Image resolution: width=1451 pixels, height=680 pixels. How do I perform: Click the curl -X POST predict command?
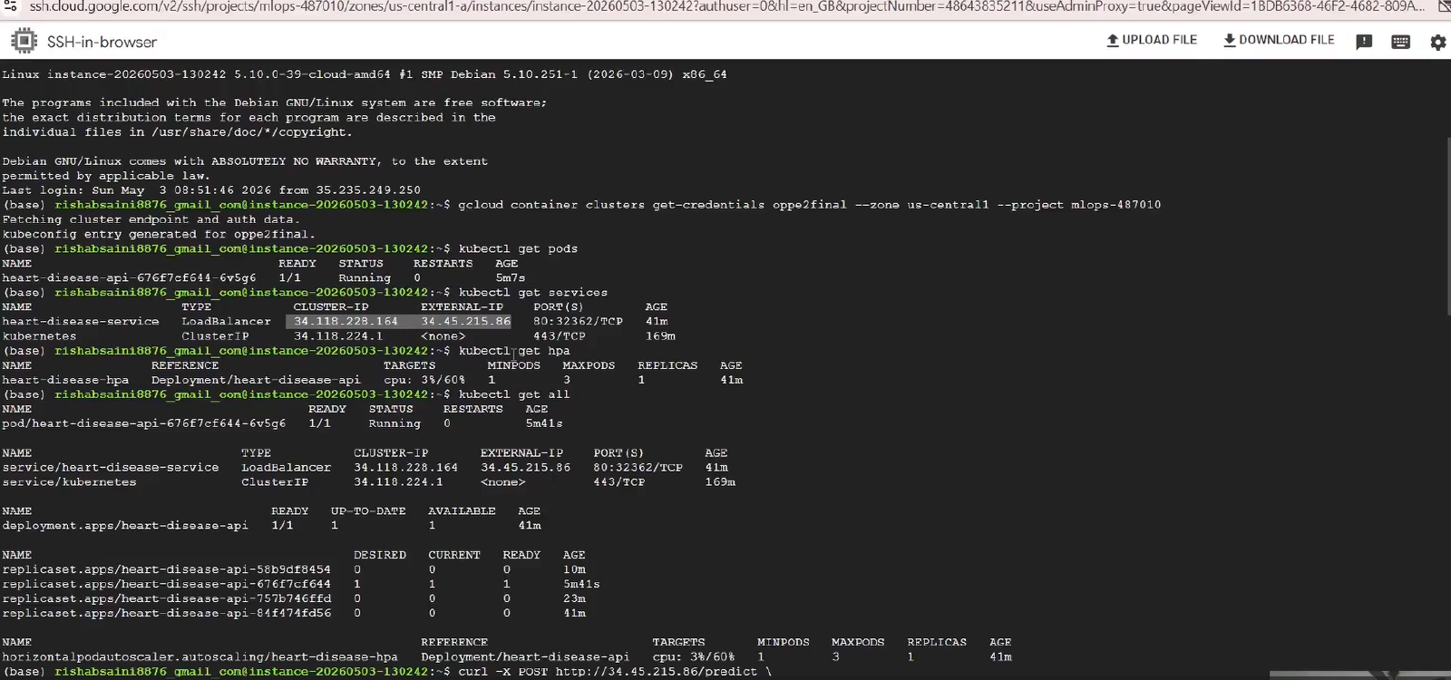pos(615,672)
